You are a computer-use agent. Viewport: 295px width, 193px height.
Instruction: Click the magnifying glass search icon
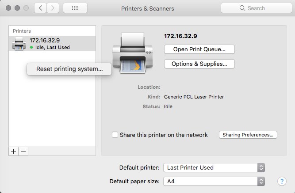(x=242, y=8)
